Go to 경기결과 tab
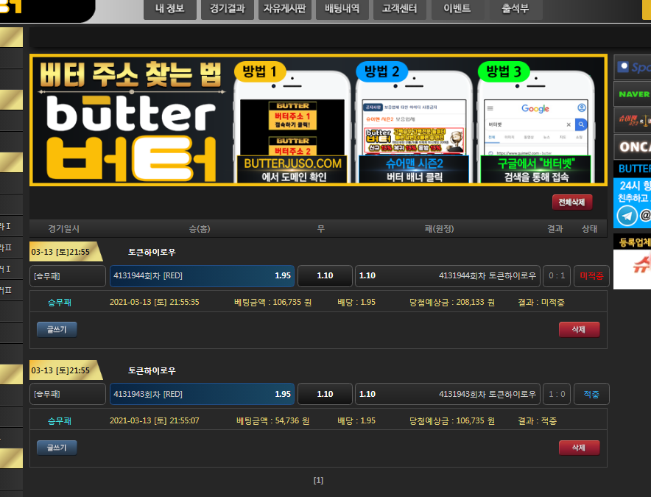Screen dimensions: 651x497 pyautogui.click(x=227, y=10)
